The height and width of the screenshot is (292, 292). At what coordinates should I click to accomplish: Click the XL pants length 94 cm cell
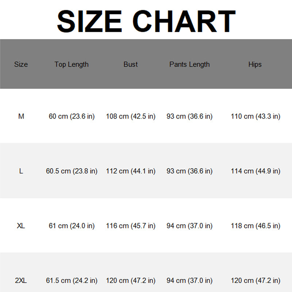[189, 226]
